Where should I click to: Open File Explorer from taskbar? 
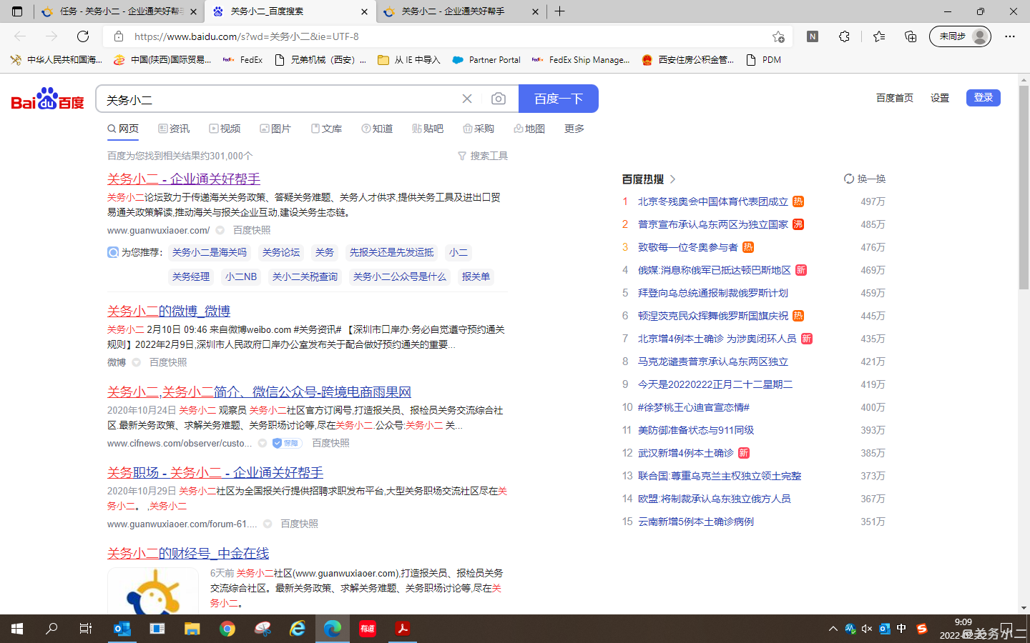click(192, 629)
